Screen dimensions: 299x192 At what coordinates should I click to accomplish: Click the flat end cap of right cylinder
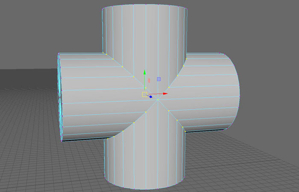[x=233, y=92]
